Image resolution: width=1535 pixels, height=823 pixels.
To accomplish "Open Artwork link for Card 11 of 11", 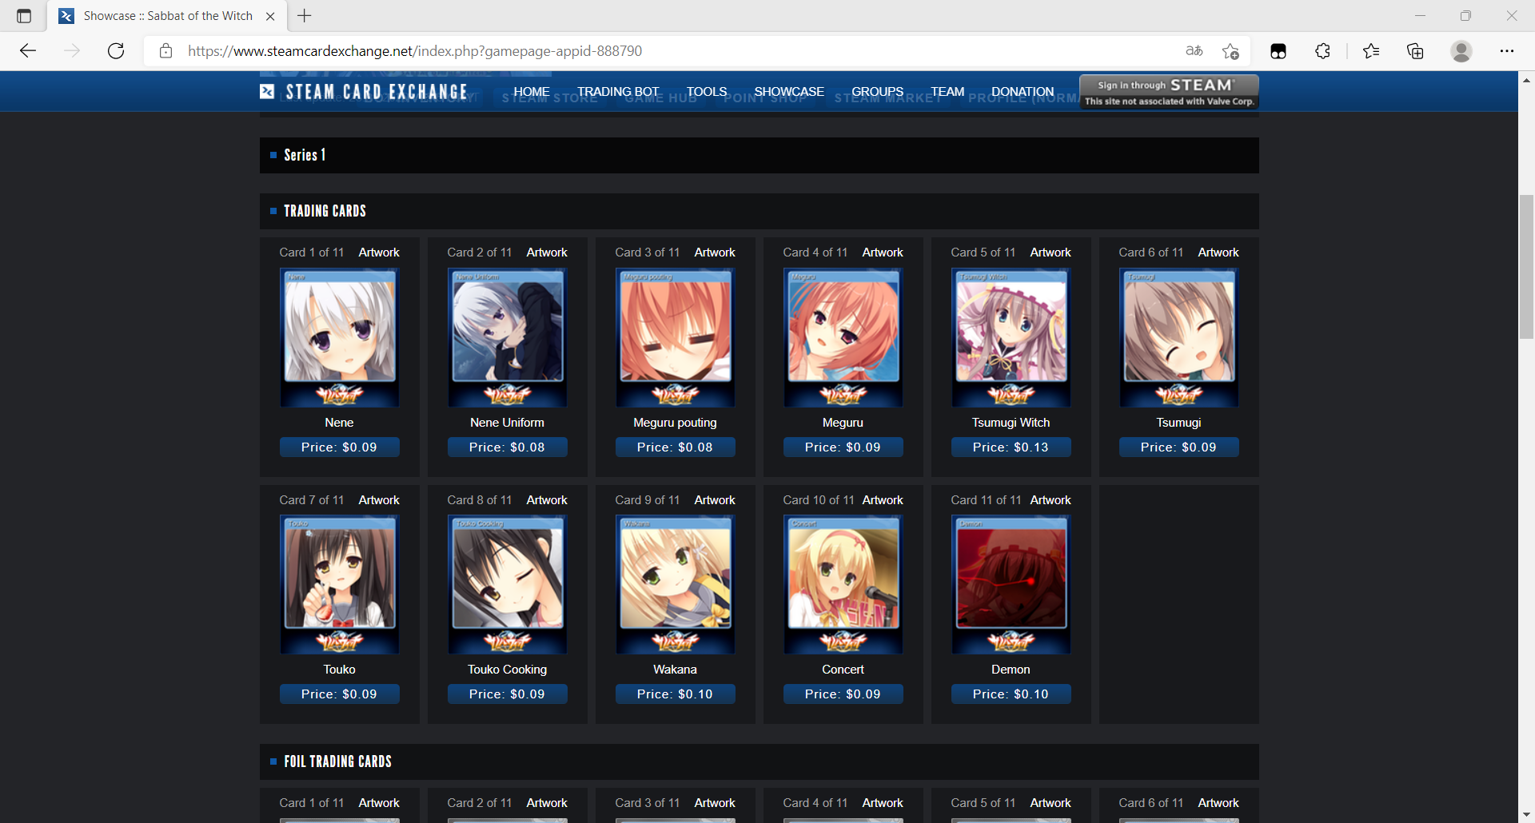I will tap(1051, 500).
